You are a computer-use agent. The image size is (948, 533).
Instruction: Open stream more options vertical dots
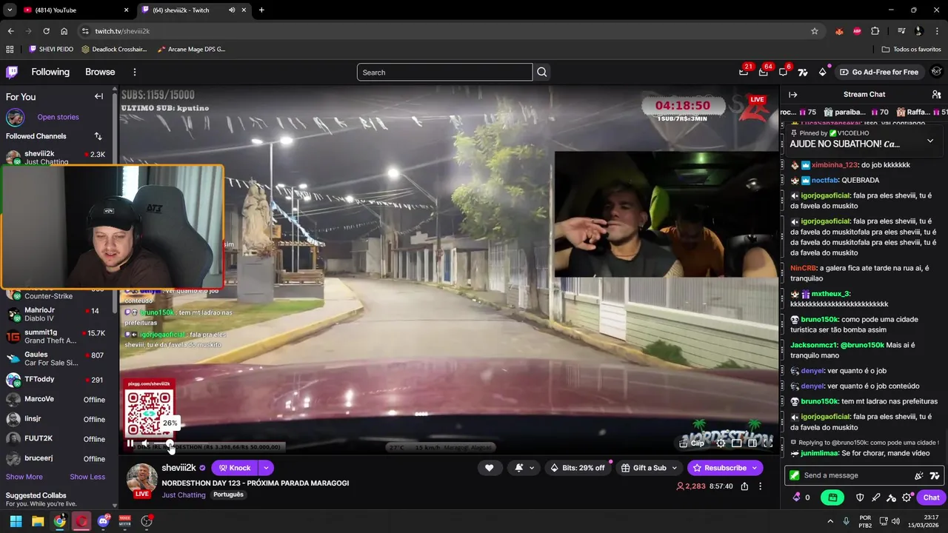[x=760, y=486]
